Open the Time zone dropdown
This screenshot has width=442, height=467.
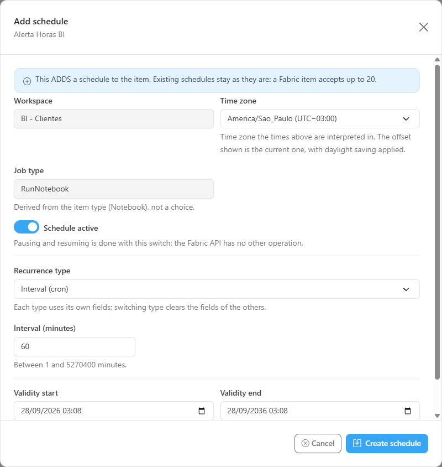click(320, 119)
